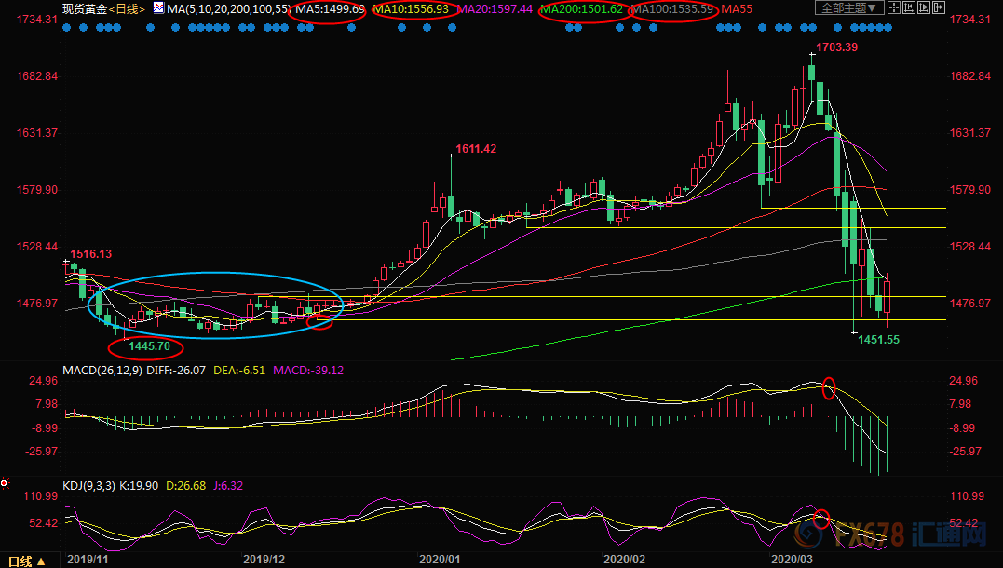
Task: Click the first blue event dot at the top-left
Action: click(x=66, y=27)
